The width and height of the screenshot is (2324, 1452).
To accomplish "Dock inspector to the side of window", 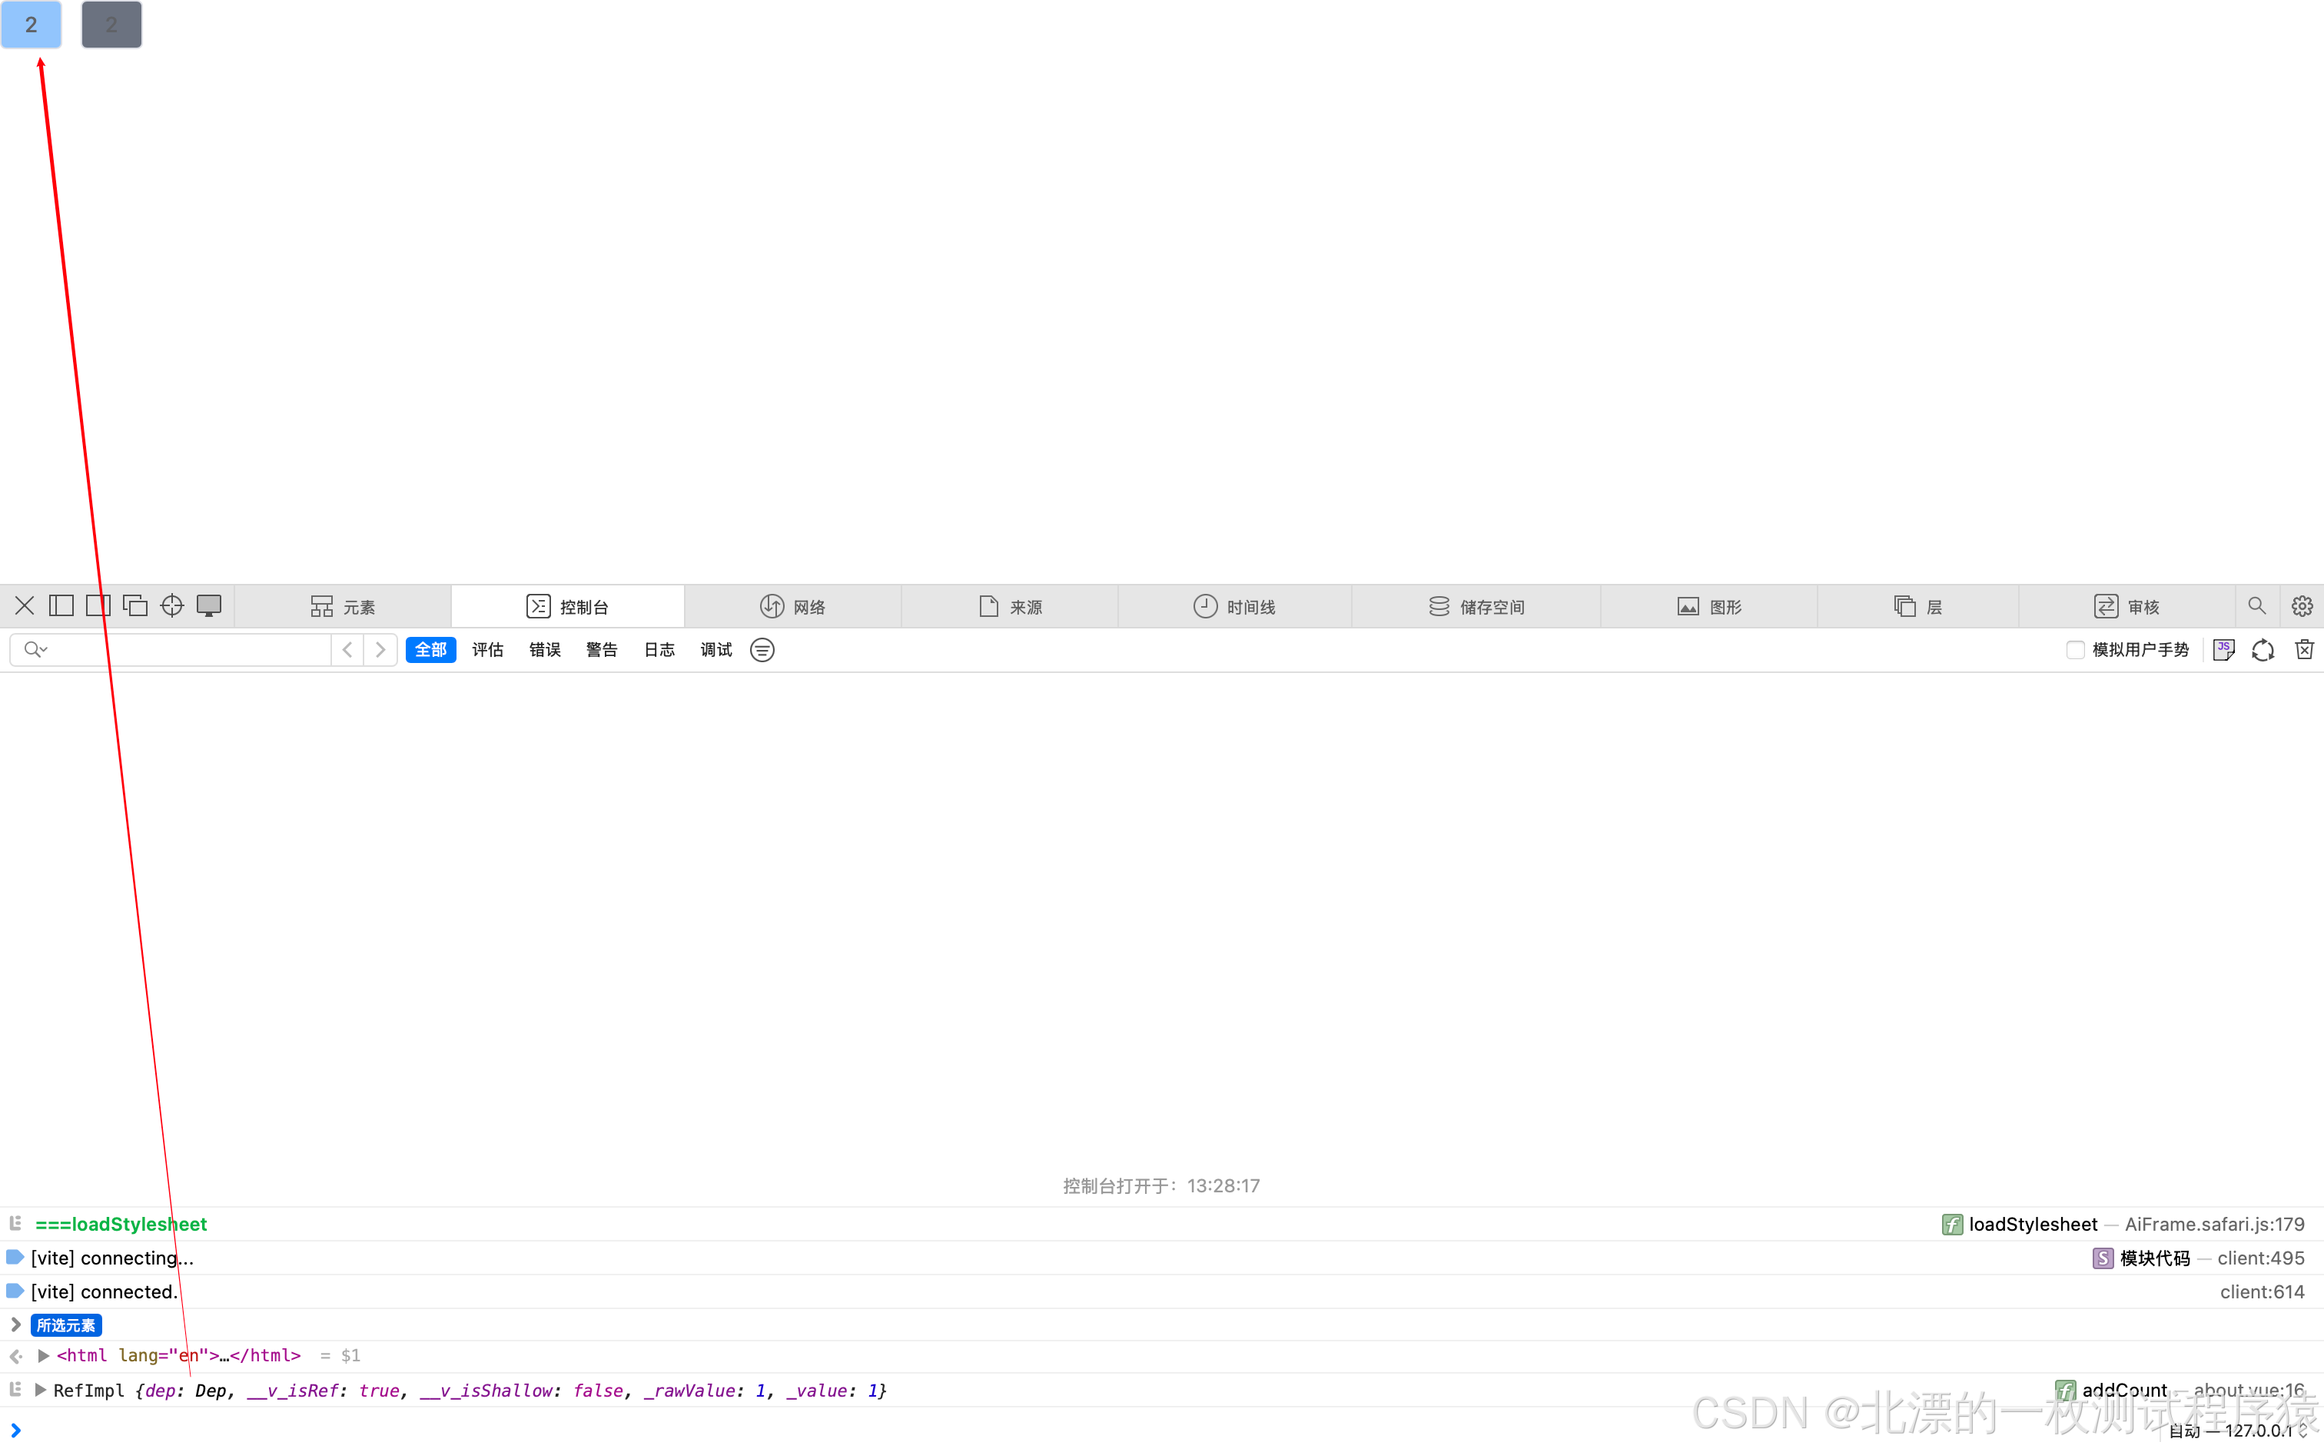I will pos(61,606).
